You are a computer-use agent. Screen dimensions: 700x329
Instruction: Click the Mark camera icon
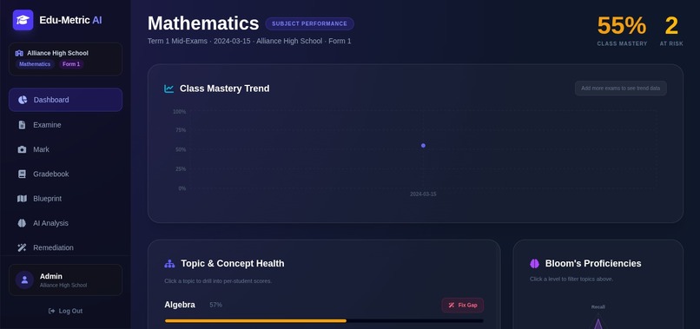pyautogui.click(x=22, y=149)
